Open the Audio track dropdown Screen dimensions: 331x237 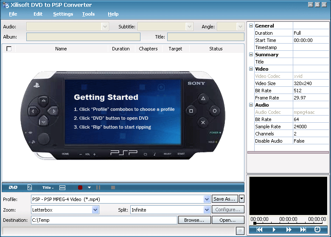105,27
